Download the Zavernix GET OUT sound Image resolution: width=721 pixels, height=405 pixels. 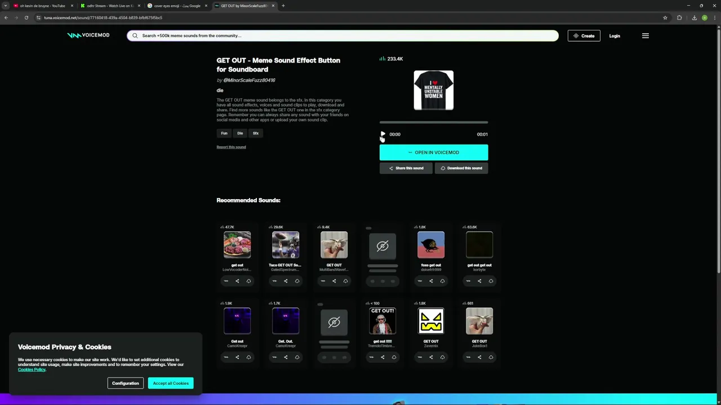442,357
